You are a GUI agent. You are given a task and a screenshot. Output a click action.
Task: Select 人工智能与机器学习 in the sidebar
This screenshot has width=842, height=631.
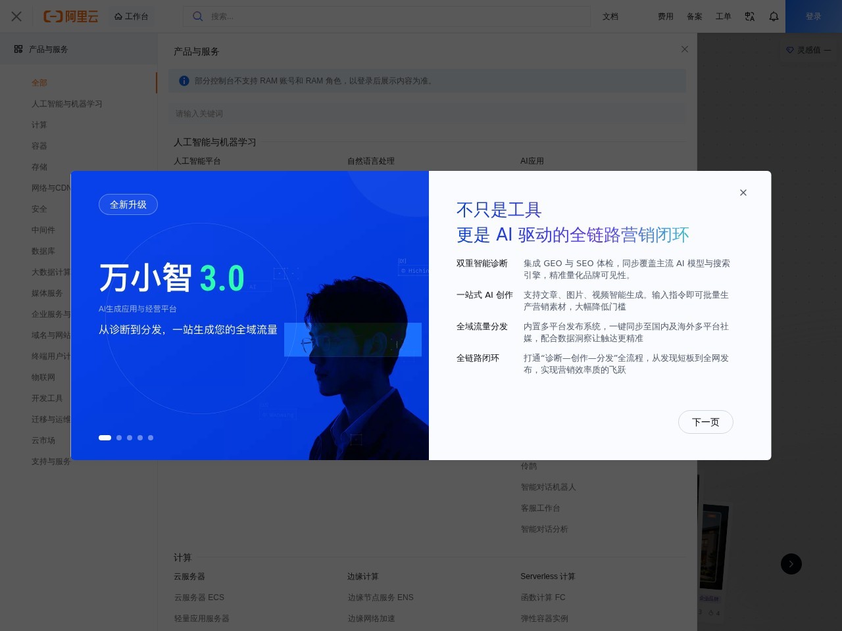tap(67, 104)
